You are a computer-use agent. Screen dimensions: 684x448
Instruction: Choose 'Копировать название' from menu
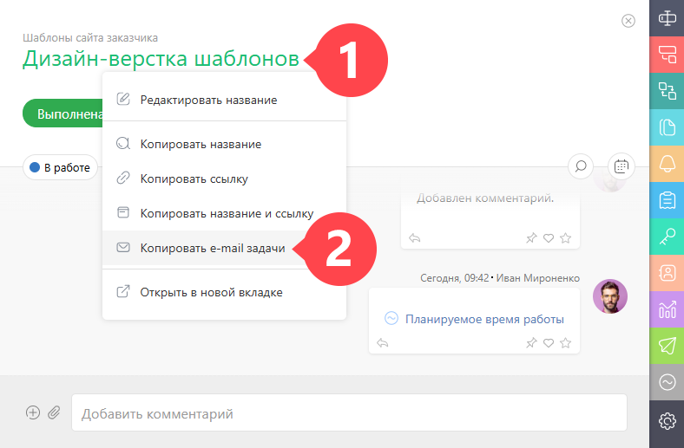[x=224, y=144]
